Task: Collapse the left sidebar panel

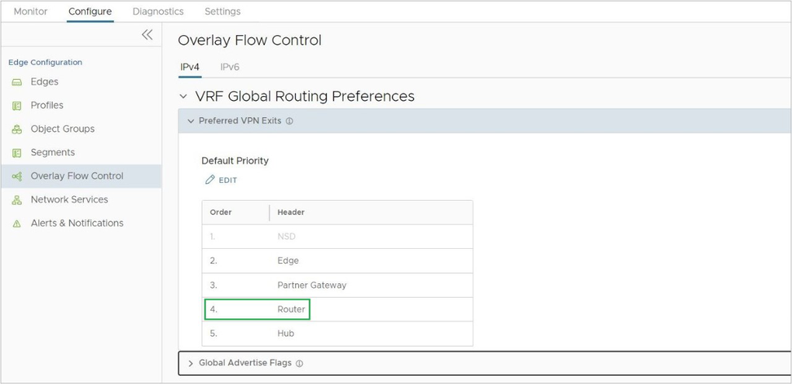Action: pyautogui.click(x=147, y=34)
